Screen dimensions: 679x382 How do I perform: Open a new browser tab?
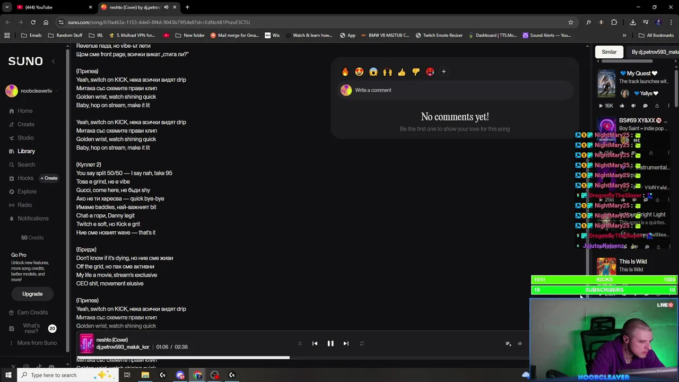click(x=187, y=7)
